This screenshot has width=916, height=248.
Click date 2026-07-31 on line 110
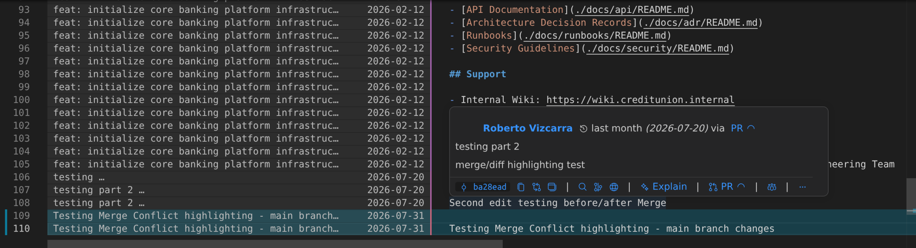coord(395,229)
